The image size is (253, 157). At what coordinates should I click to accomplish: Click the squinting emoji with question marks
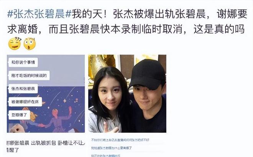click(15, 44)
